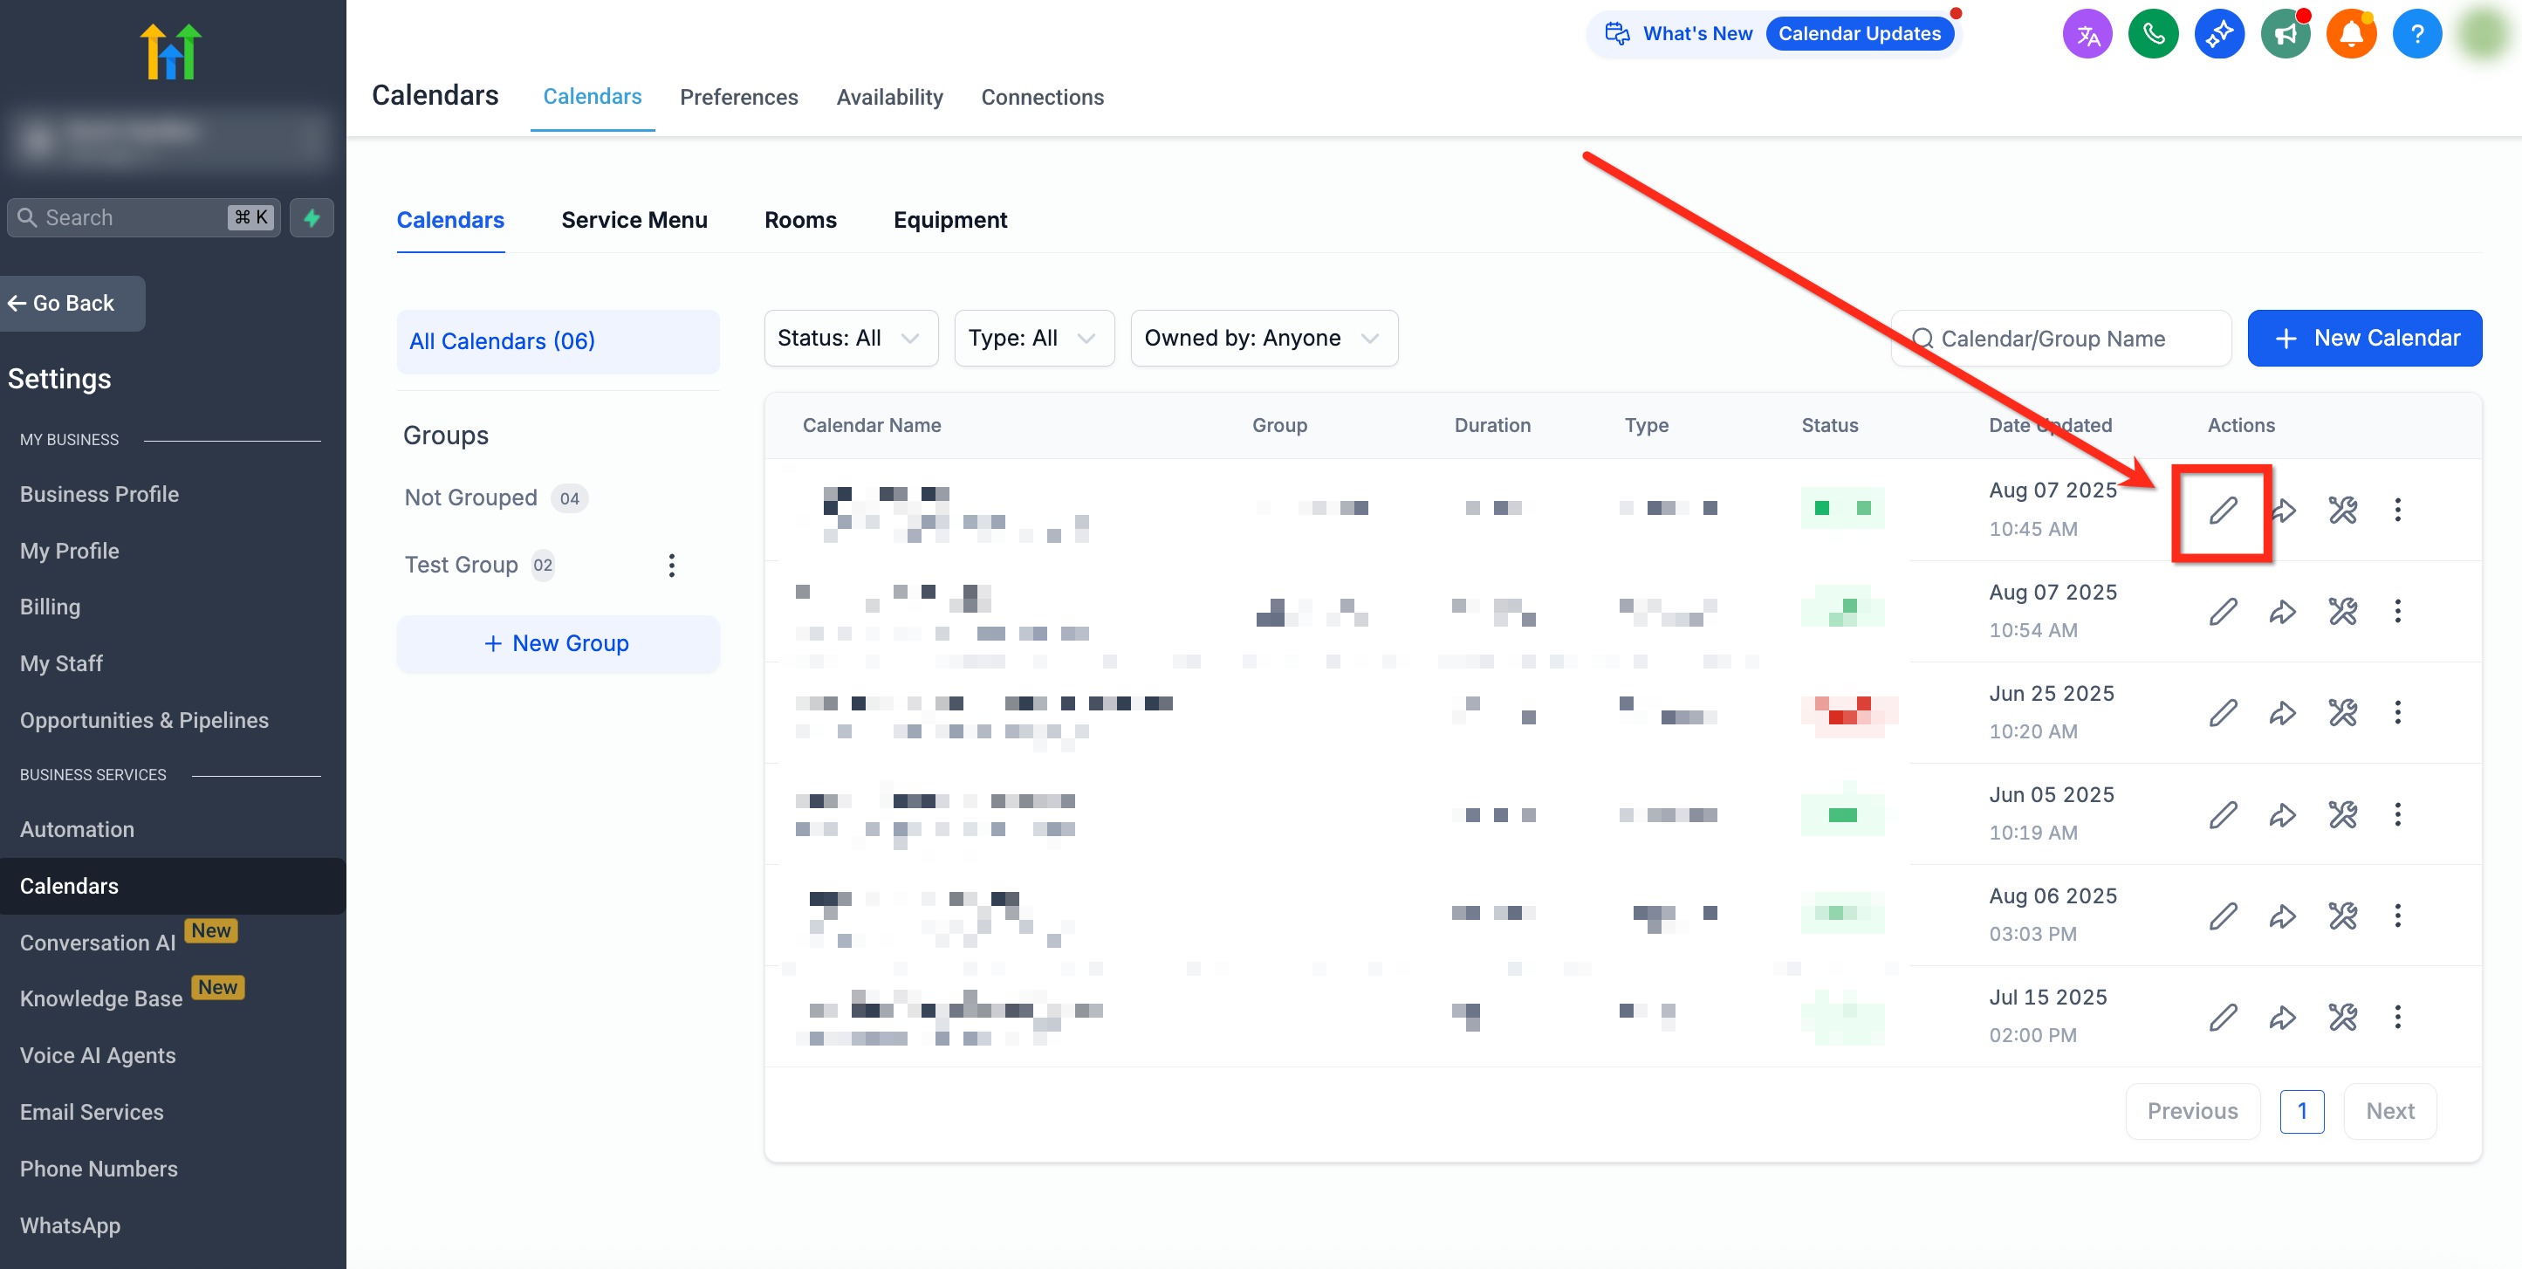Click the blue help question mark icon
Viewport: 2522px width, 1269px height.
[x=2416, y=34]
